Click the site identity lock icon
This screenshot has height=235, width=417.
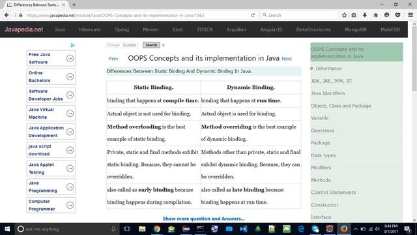coord(21,15)
